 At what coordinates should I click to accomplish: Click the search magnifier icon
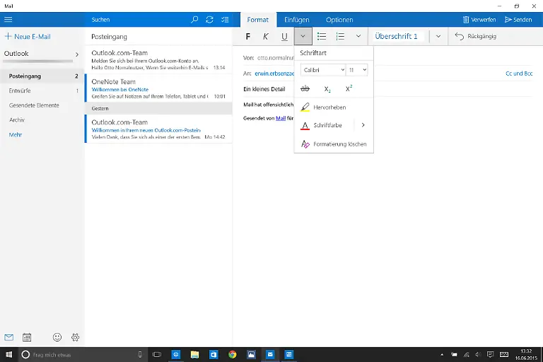[195, 20]
